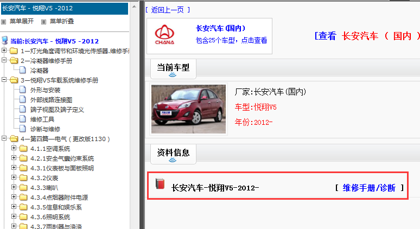Expand the 4.3.5信息和娱乐系 node

(14, 207)
